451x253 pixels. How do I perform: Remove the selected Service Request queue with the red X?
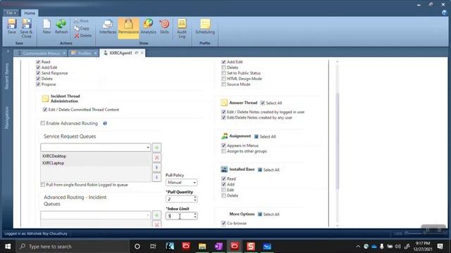(x=156, y=157)
